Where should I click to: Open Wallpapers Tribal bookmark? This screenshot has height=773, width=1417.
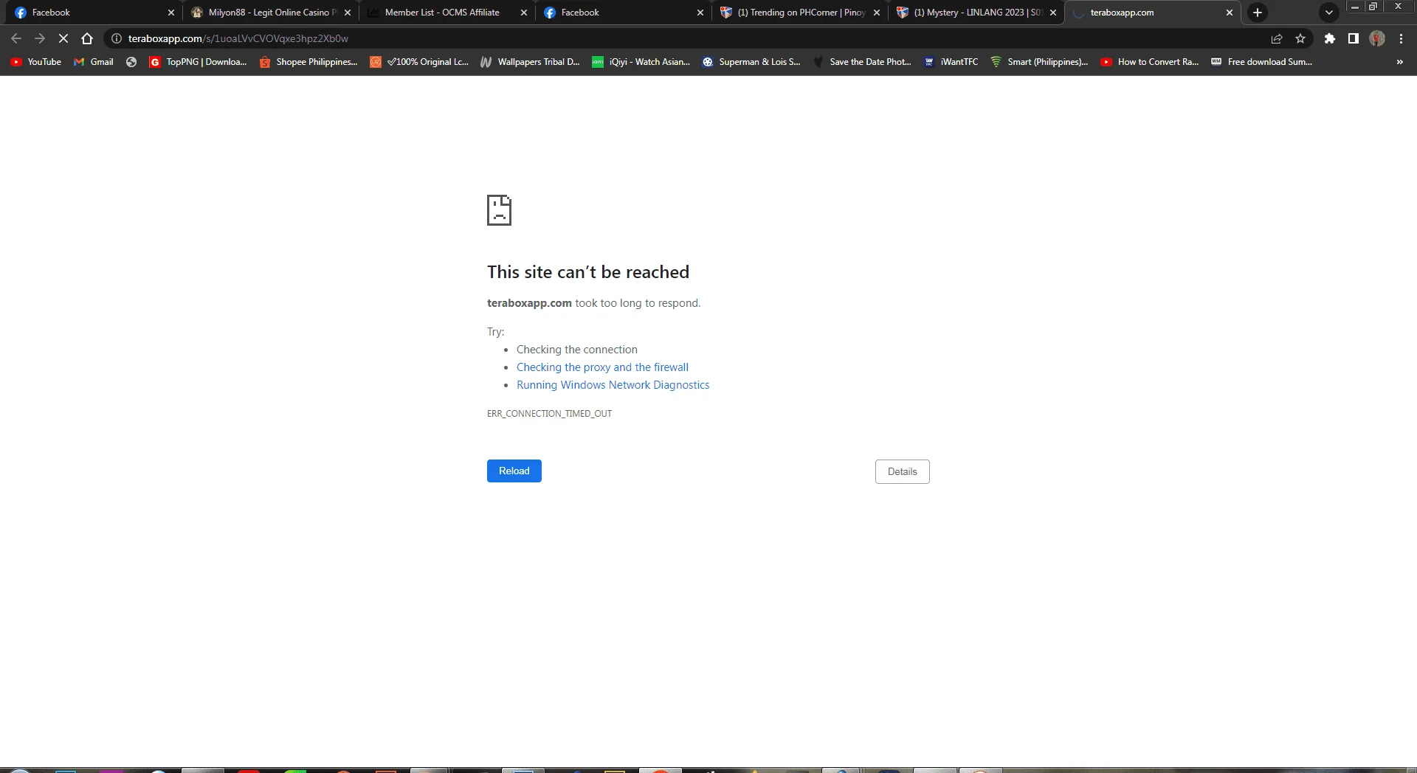tap(530, 62)
